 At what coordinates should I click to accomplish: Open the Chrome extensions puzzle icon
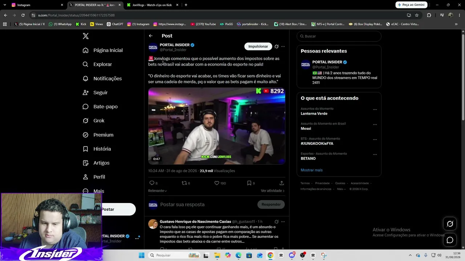pos(429,15)
